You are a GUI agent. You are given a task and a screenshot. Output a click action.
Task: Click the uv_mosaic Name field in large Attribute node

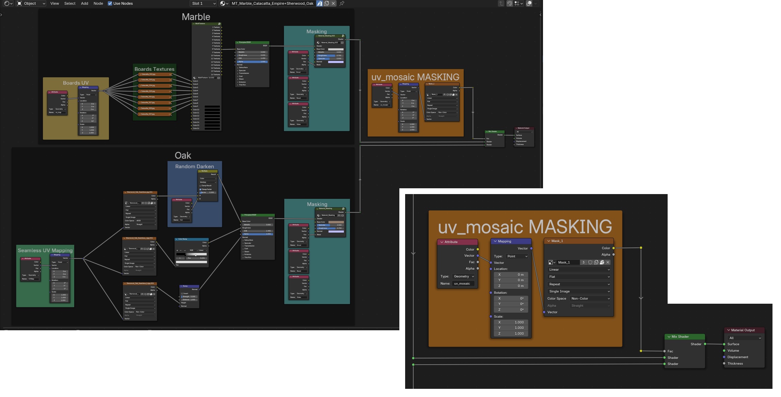(463, 284)
